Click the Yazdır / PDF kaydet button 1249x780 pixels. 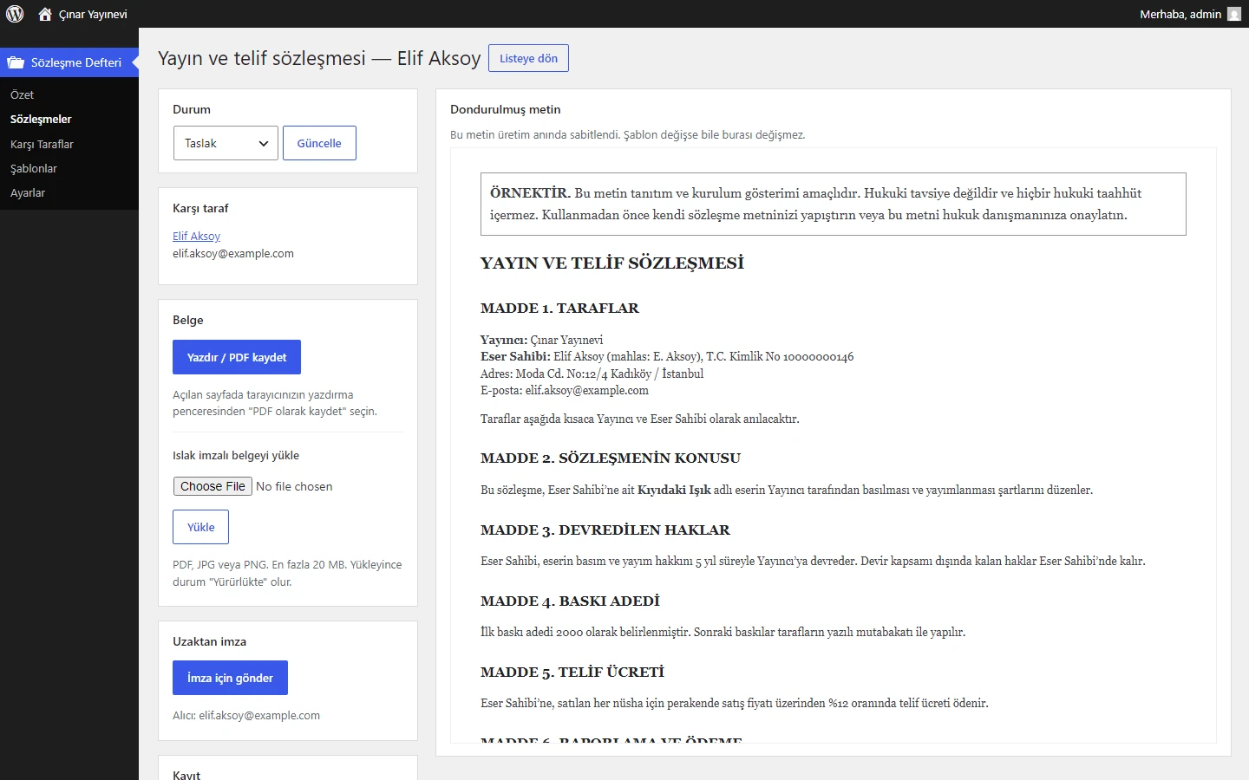tap(237, 357)
